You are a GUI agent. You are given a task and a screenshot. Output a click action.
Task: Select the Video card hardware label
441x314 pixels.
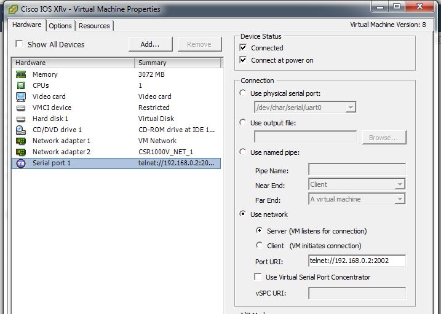tap(49, 96)
